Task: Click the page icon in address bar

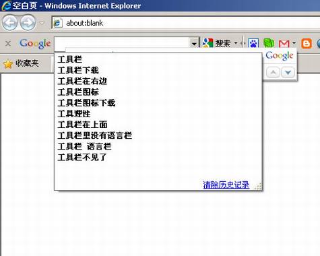Action: pyautogui.click(x=58, y=23)
